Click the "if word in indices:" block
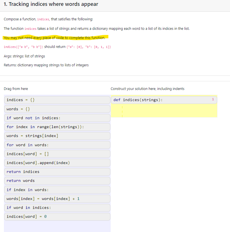230x232 pixels. [x=57, y=207]
